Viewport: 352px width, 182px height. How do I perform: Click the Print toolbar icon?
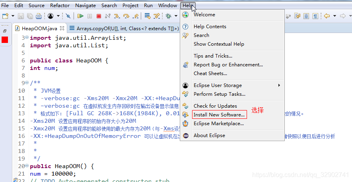click(x=39, y=16)
